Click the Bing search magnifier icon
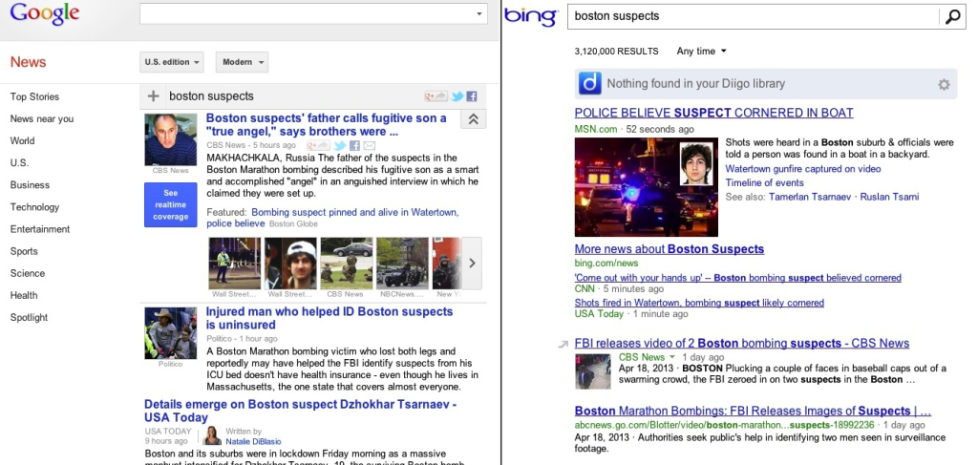Screen dimensions: 978x465 coord(952,16)
